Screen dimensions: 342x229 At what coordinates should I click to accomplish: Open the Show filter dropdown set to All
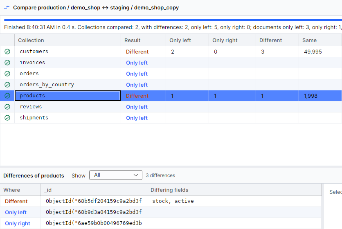pyautogui.click(x=116, y=175)
